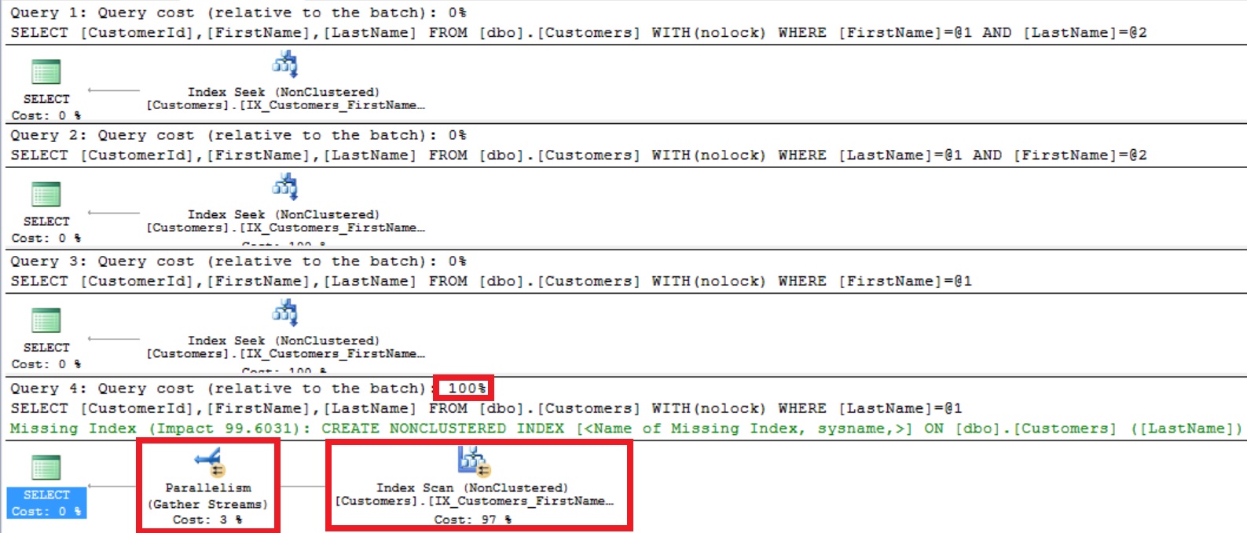Click 'Cost: 3 %' under Parallelism
The height and width of the screenshot is (533, 1247).
[x=207, y=520]
